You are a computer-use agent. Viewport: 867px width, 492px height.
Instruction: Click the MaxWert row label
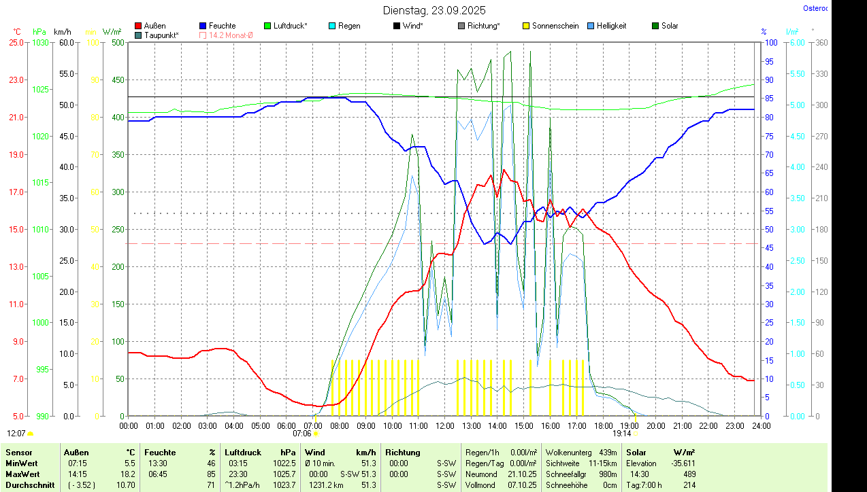pos(22,474)
